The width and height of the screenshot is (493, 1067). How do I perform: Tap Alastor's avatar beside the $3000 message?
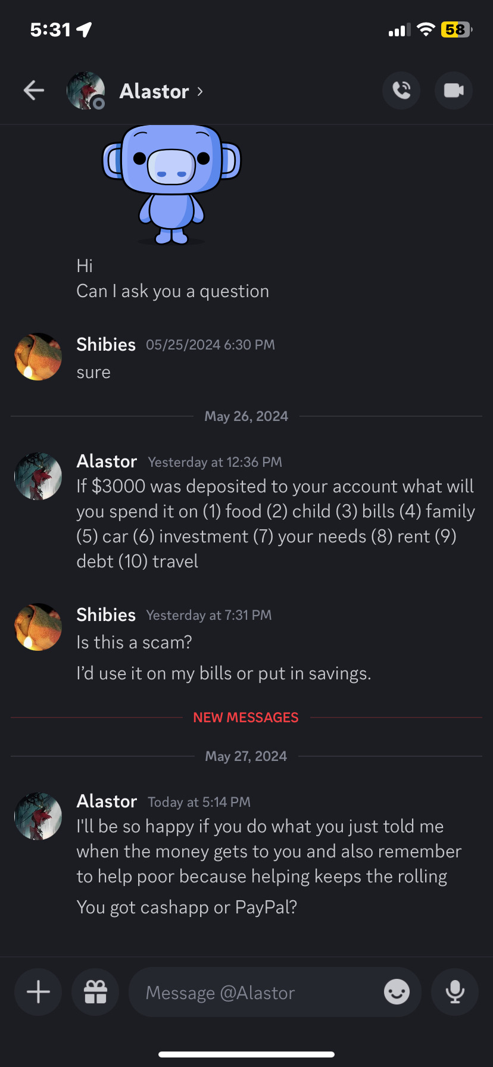pyautogui.click(x=38, y=476)
